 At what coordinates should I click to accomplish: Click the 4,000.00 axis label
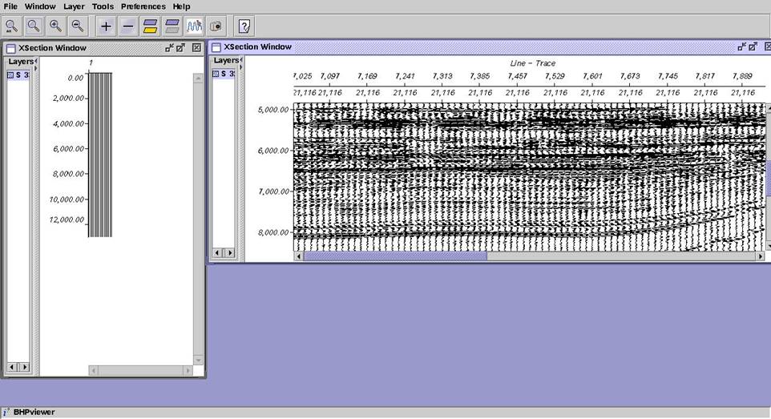(x=68, y=123)
